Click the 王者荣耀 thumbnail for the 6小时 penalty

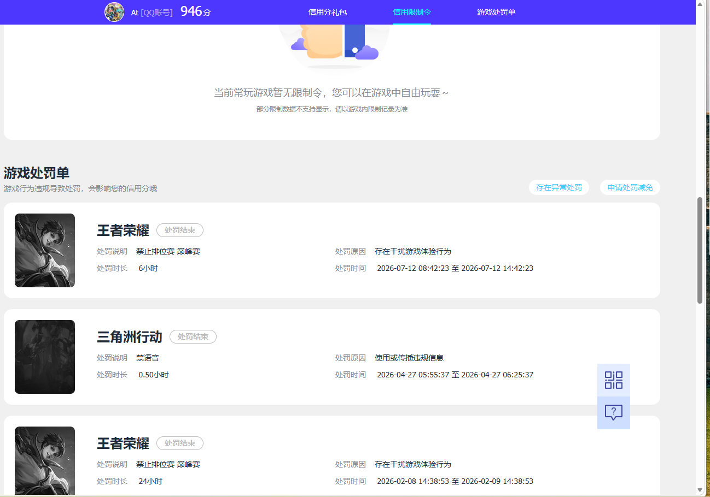pos(45,250)
